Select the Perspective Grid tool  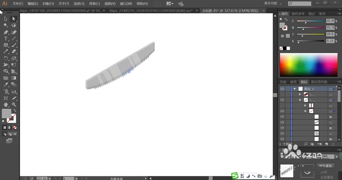(14, 71)
